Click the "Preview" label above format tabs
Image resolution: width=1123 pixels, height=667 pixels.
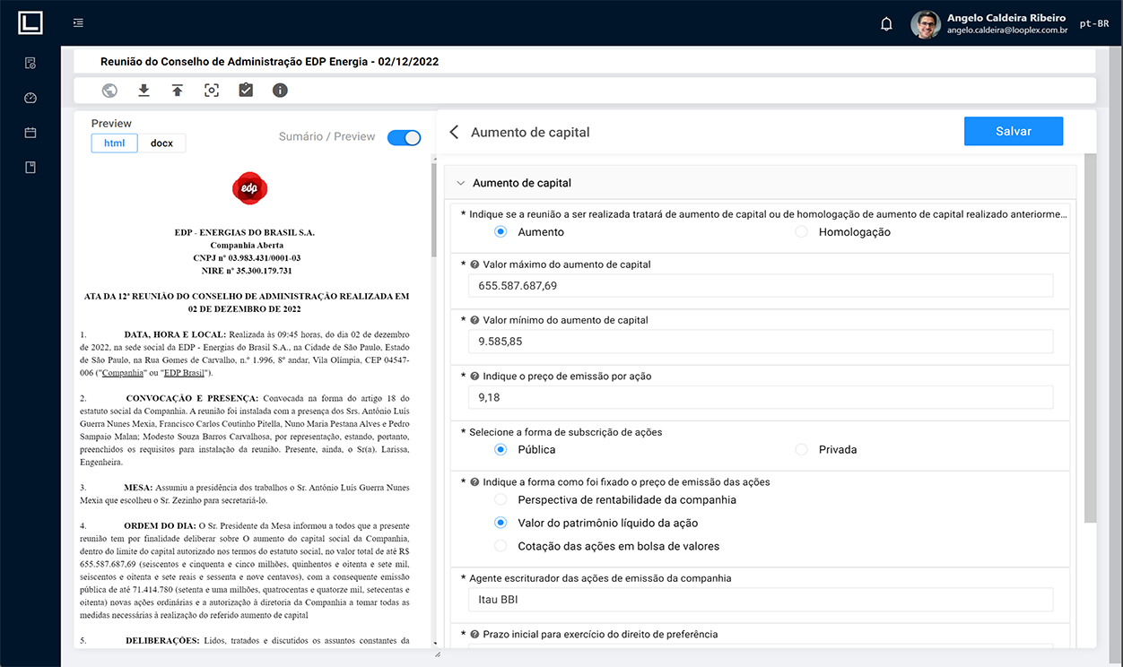tap(111, 124)
